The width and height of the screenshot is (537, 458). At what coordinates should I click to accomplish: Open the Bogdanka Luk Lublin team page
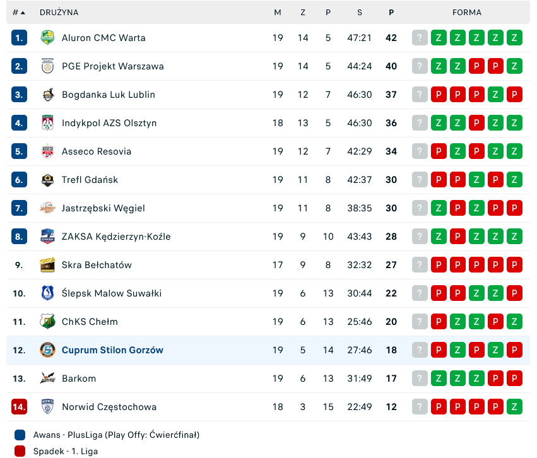[x=108, y=95]
